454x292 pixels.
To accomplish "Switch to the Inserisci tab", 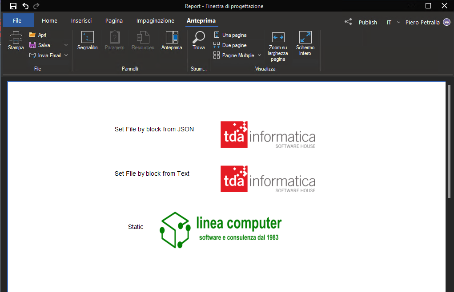I will 81,20.
